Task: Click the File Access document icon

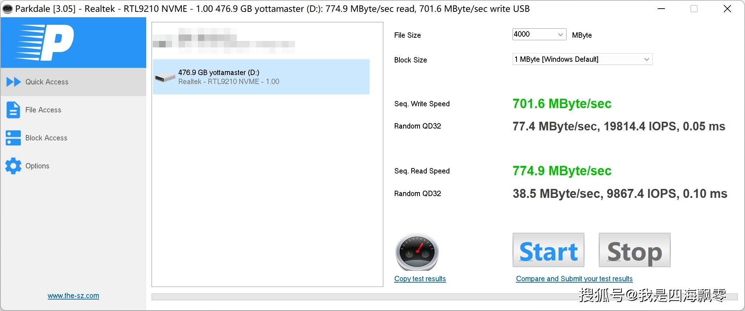Action: click(13, 110)
